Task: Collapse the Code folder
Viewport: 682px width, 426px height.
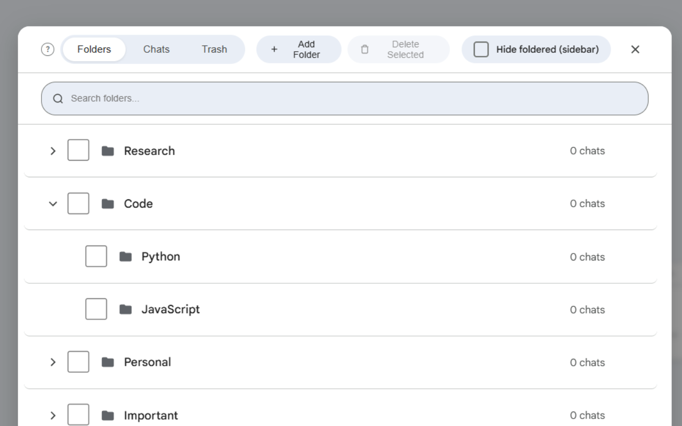Action: pos(53,203)
